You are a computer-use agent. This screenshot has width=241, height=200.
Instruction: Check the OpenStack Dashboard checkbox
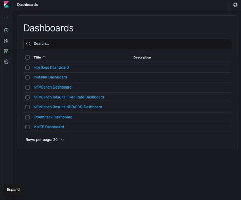[x=27, y=117]
